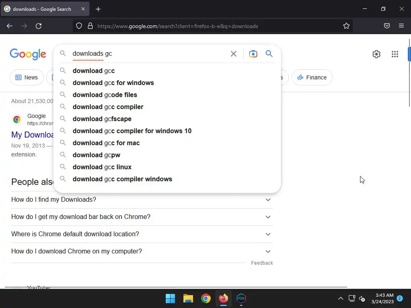The height and width of the screenshot is (308, 411).
Task: Open File Explorer from the taskbar
Action: coord(188,298)
